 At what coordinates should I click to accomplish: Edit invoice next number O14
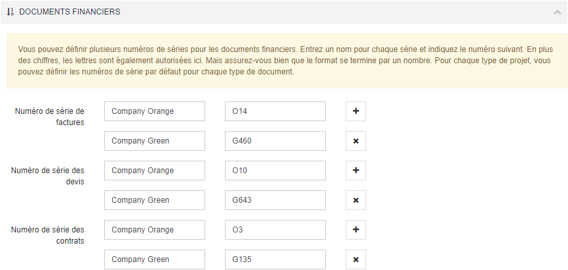(x=275, y=111)
